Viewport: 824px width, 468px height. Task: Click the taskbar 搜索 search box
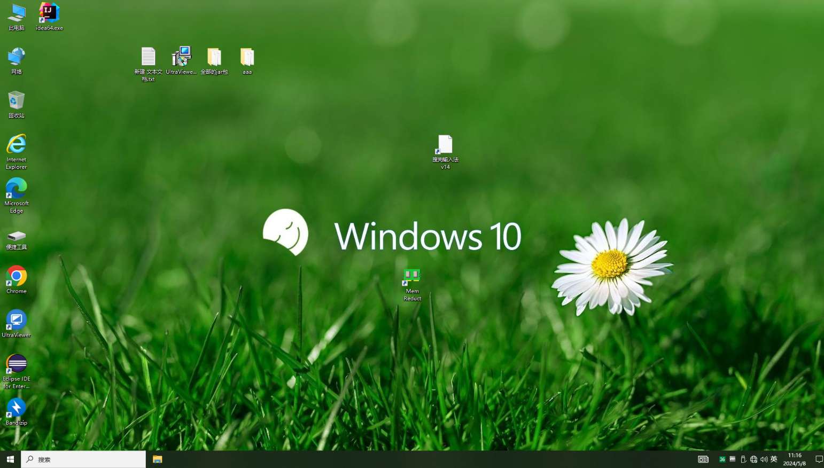click(x=83, y=459)
